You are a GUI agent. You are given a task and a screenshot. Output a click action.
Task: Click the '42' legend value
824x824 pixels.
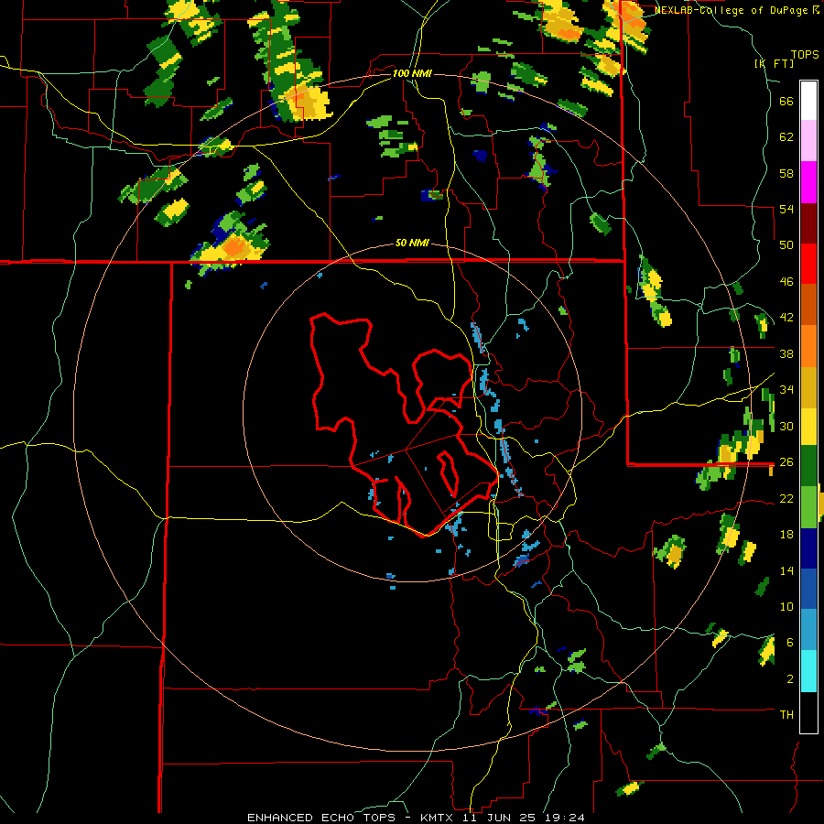pos(786,318)
